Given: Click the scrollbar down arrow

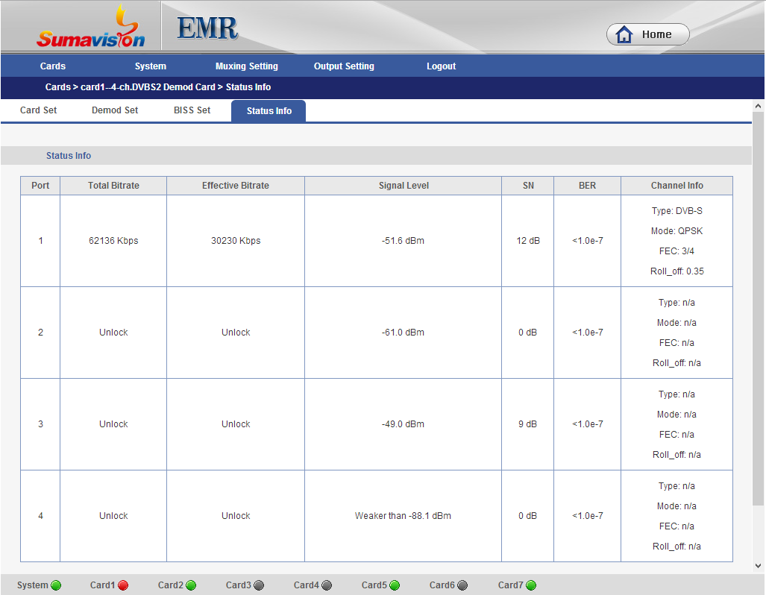Looking at the screenshot, I should 759,566.
